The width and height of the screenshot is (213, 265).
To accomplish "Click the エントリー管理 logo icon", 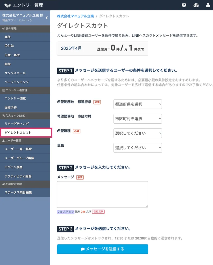I will 8,5.
